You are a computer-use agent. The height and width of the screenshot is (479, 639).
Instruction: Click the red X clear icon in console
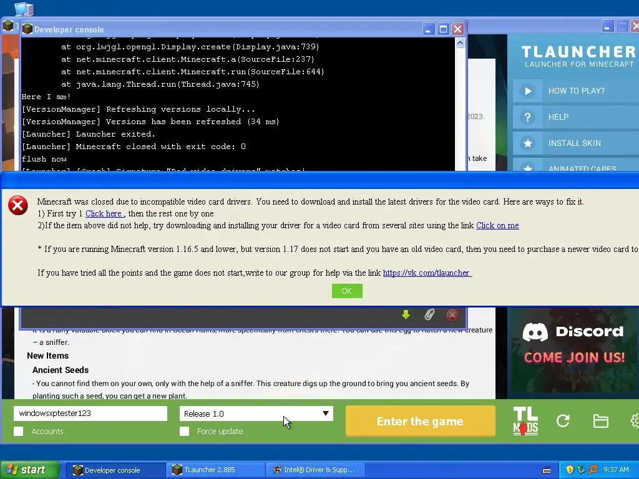tap(452, 315)
